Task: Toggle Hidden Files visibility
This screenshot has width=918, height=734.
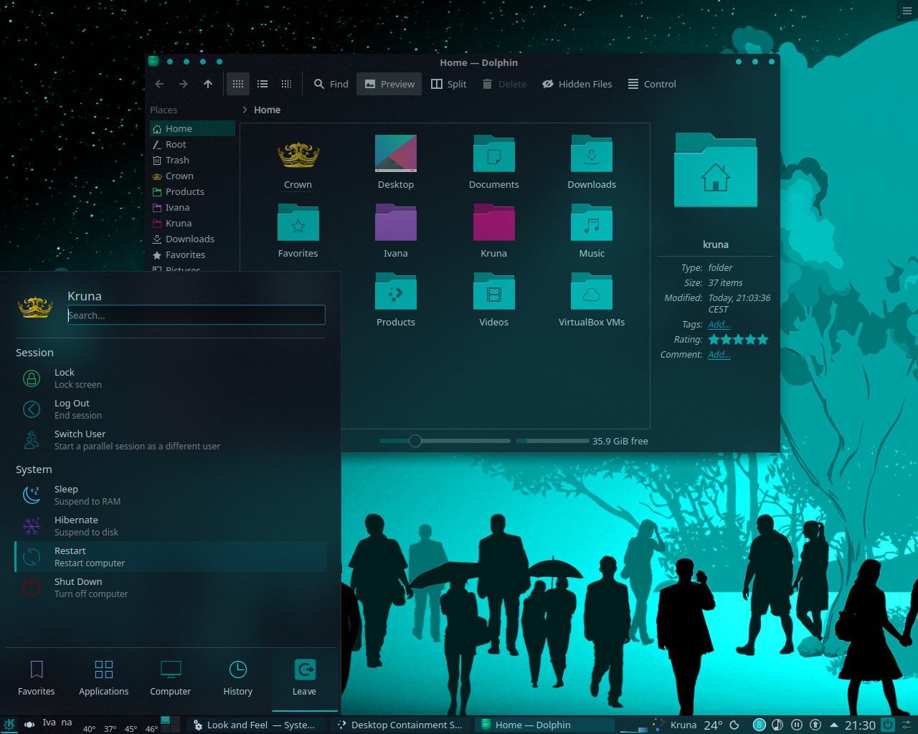Action: point(577,84)
